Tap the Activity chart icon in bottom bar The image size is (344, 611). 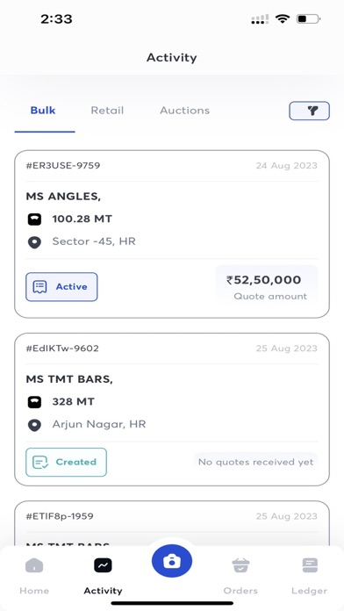(x=103, y=565)
